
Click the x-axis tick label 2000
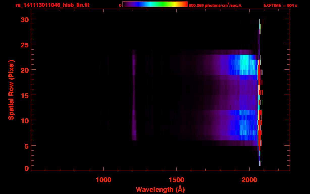[x=250, y=180]
